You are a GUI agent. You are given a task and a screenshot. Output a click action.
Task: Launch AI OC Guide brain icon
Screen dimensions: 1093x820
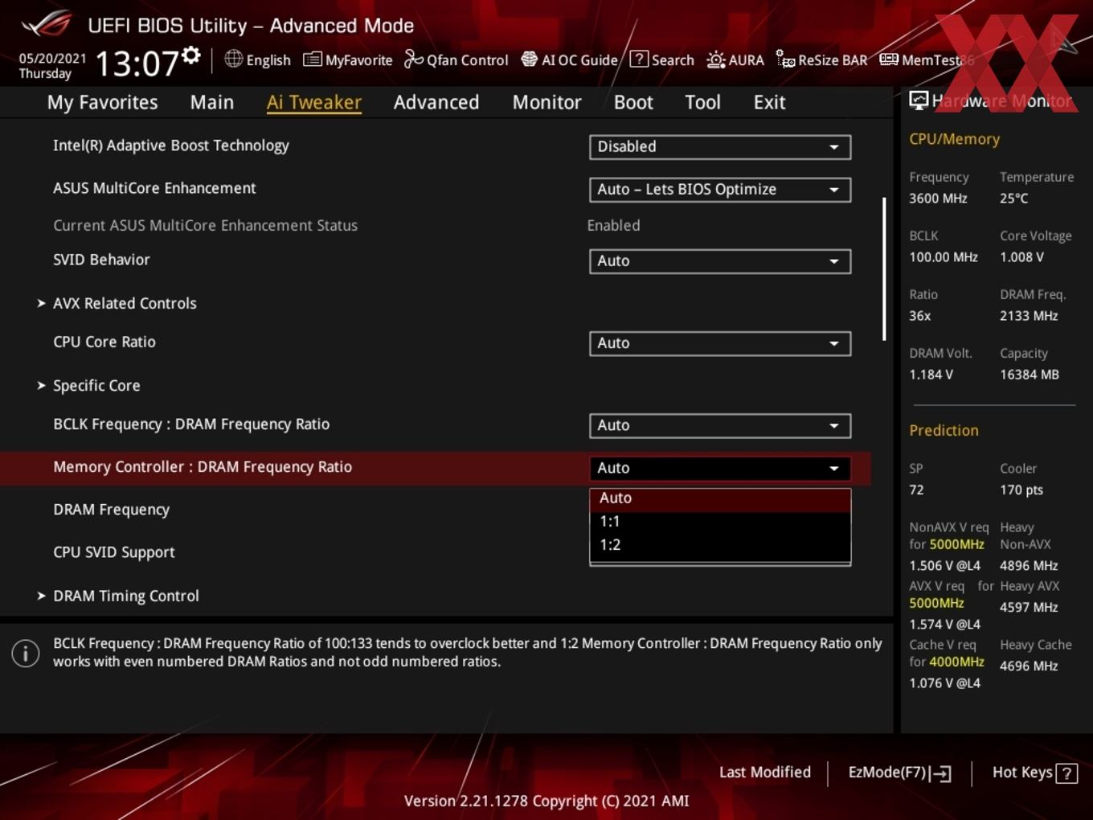[529, 59]
